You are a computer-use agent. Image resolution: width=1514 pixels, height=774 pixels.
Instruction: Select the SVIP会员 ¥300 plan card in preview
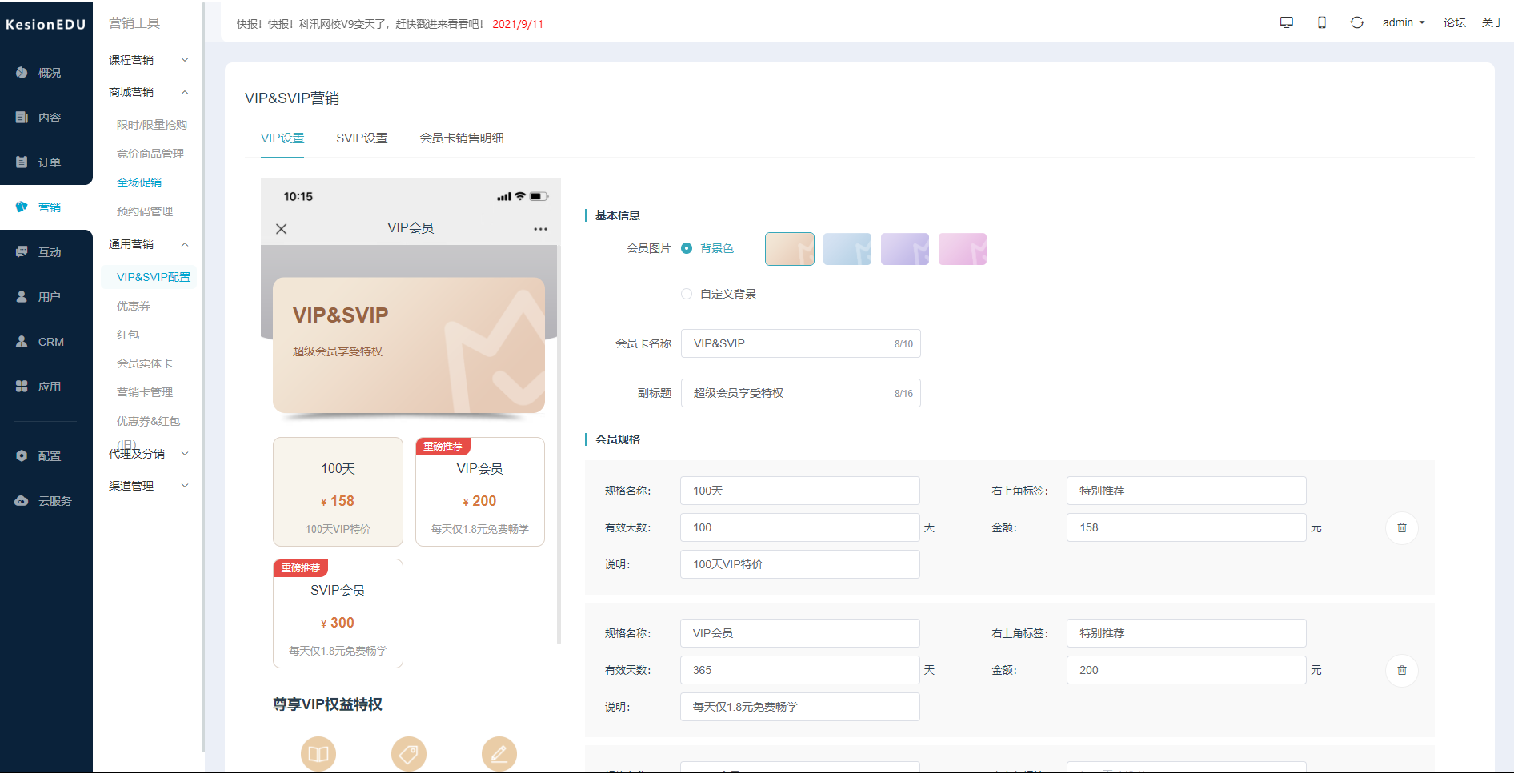coord(338,613)
